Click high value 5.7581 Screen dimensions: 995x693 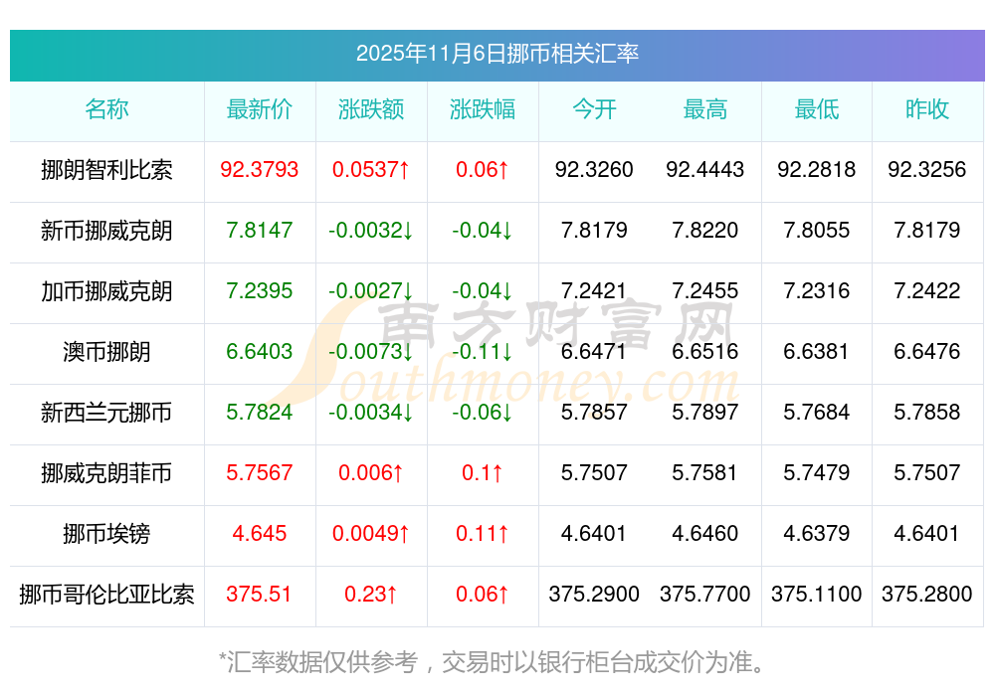coord(705,473)
